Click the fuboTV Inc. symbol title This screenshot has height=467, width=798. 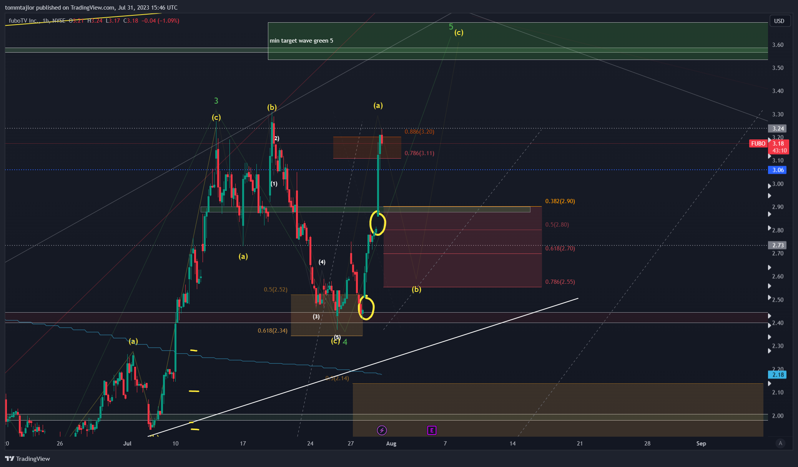(x=23, y=21)
